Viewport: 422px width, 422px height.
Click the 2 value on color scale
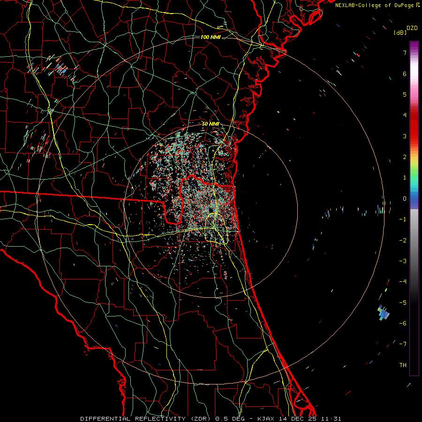(x=405, y=157)
